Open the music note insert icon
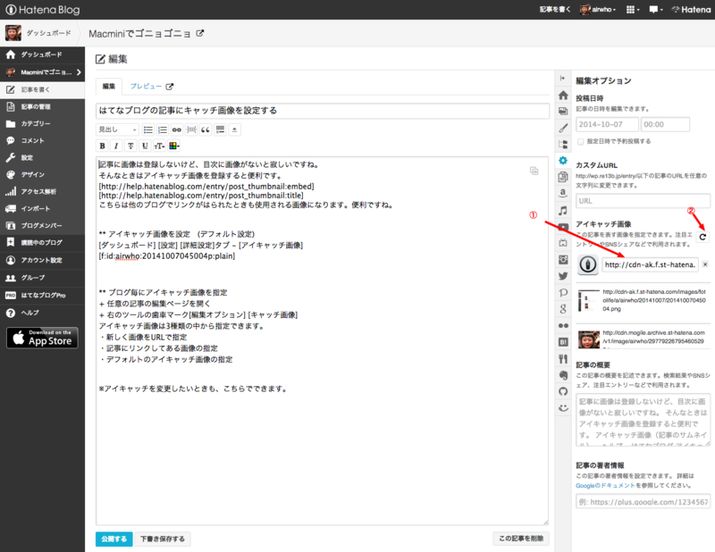715x552 pixels. point(563,210)
